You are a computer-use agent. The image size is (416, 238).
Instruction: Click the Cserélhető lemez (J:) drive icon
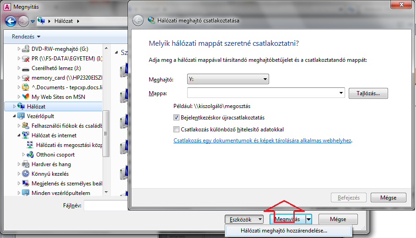tap(26, 69)
